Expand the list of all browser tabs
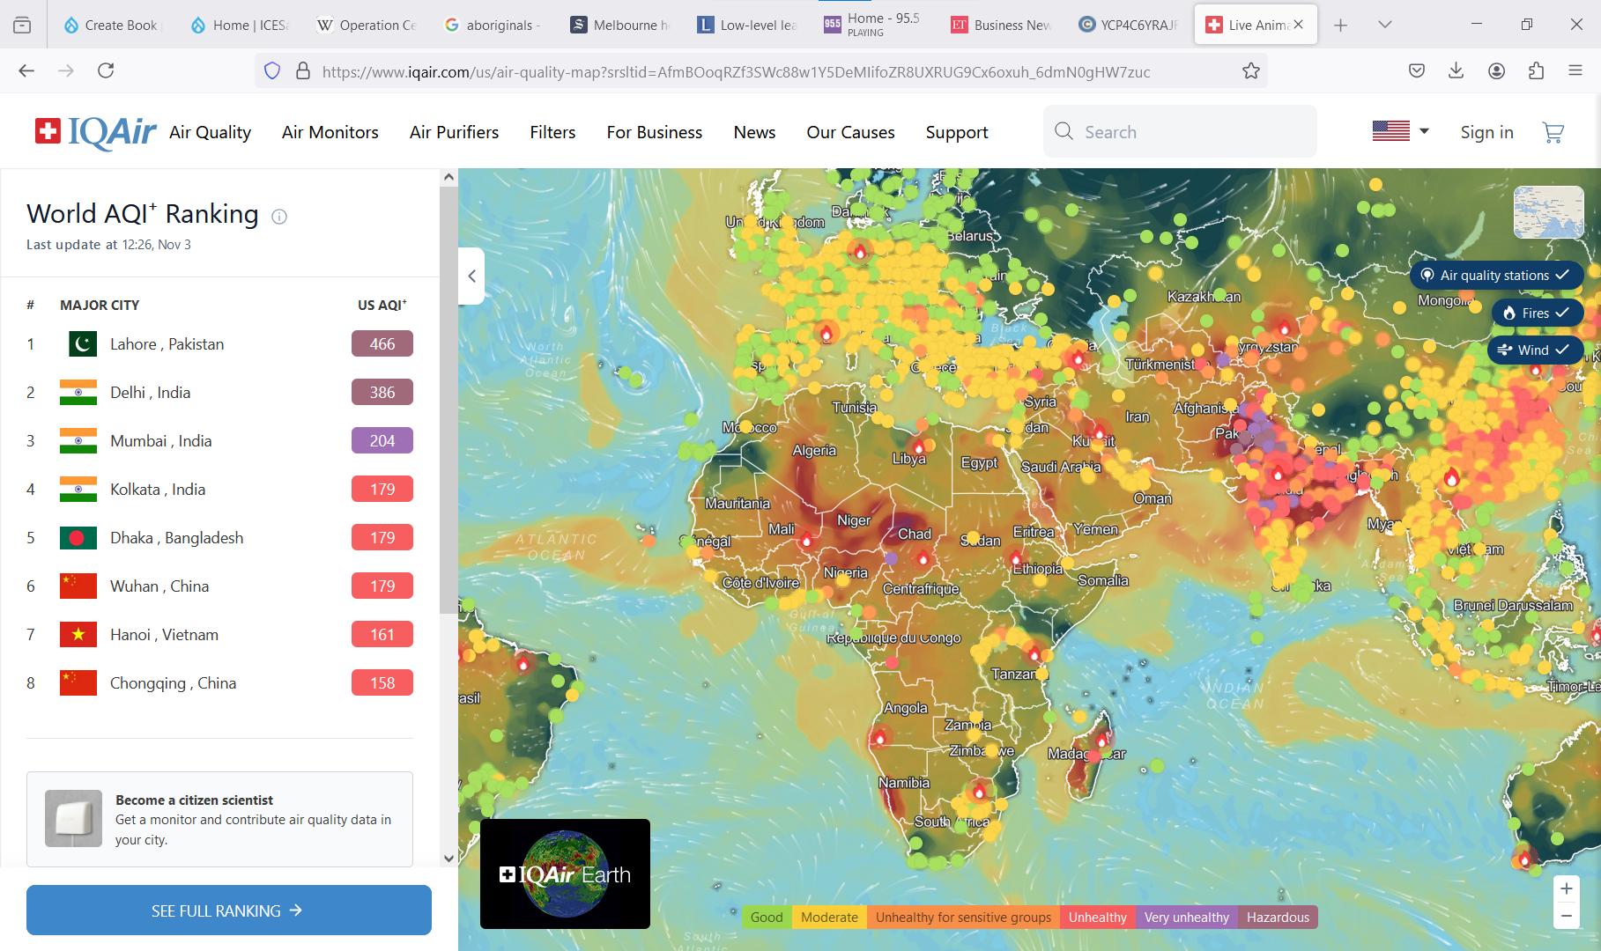Viewport: 1601px width, 951px height. tap(1384, 25)
